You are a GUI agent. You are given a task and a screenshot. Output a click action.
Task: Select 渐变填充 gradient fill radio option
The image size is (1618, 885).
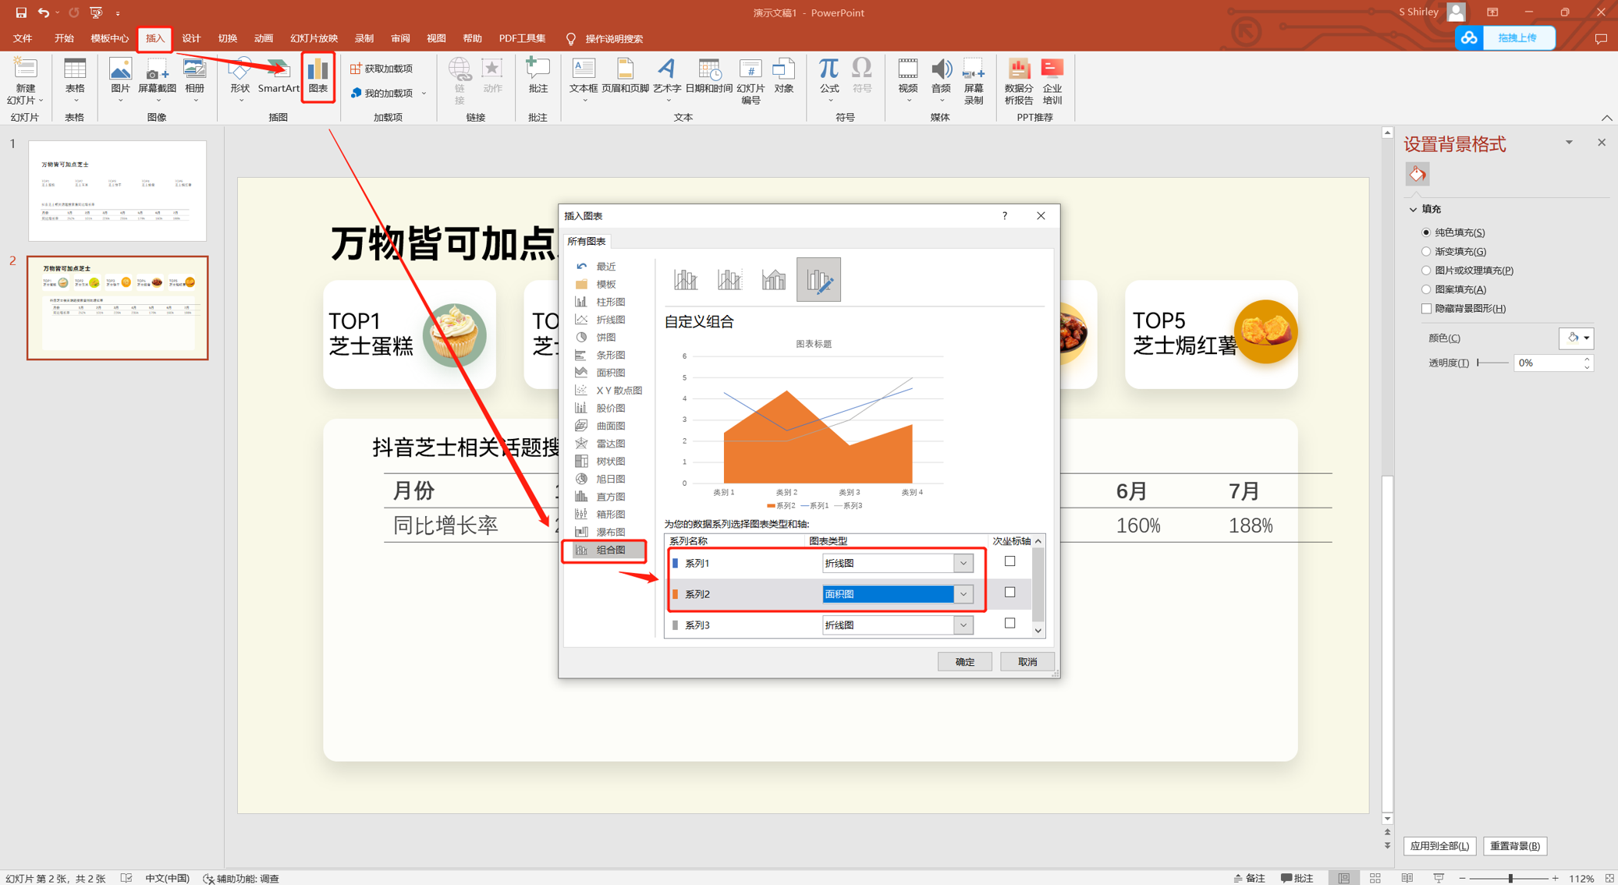click(x=1426, y=251)
